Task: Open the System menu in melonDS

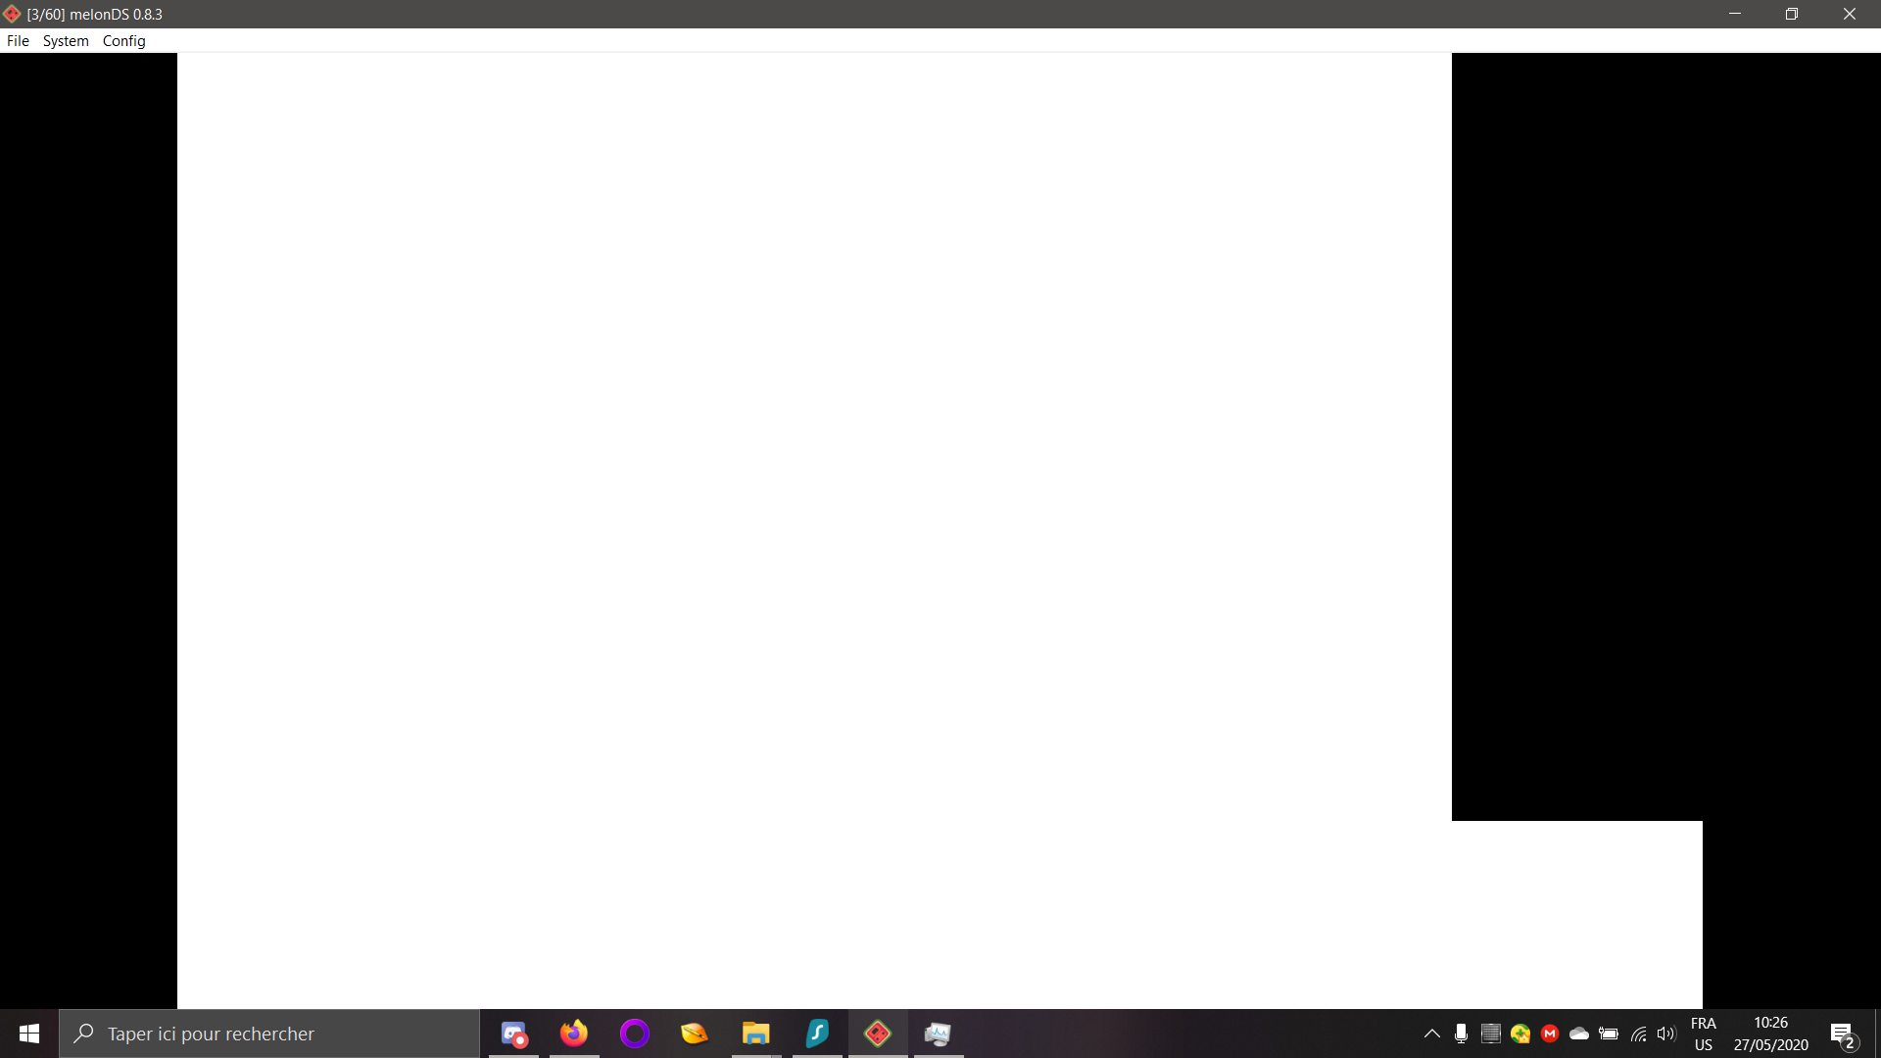Action: [x=66, y=40]
